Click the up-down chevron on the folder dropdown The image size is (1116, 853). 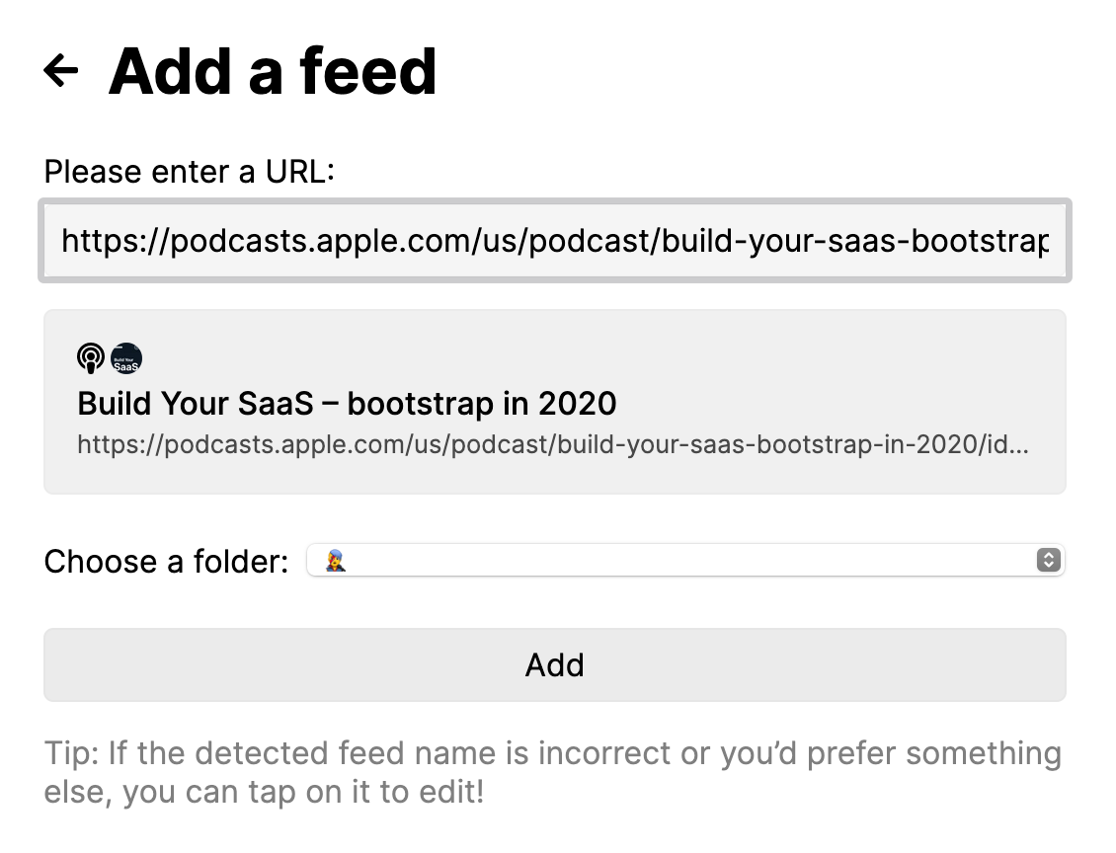(1049, 560)
